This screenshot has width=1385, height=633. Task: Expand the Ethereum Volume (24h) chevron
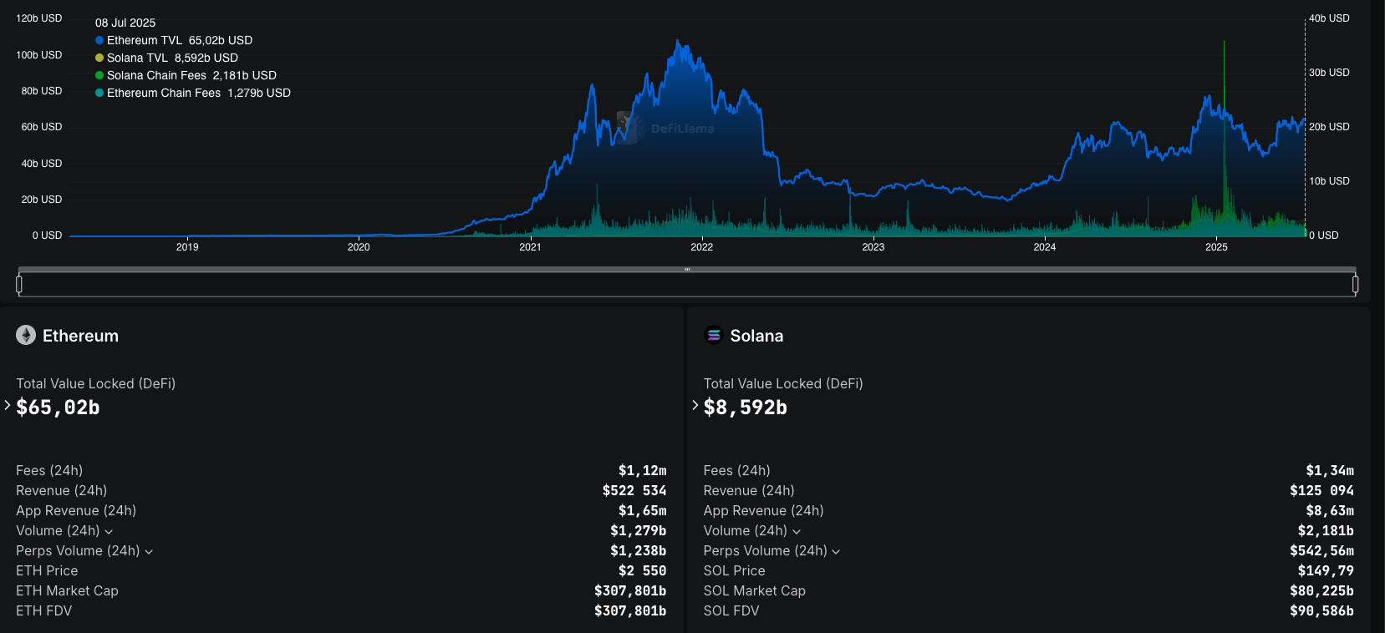pos(109,531)
